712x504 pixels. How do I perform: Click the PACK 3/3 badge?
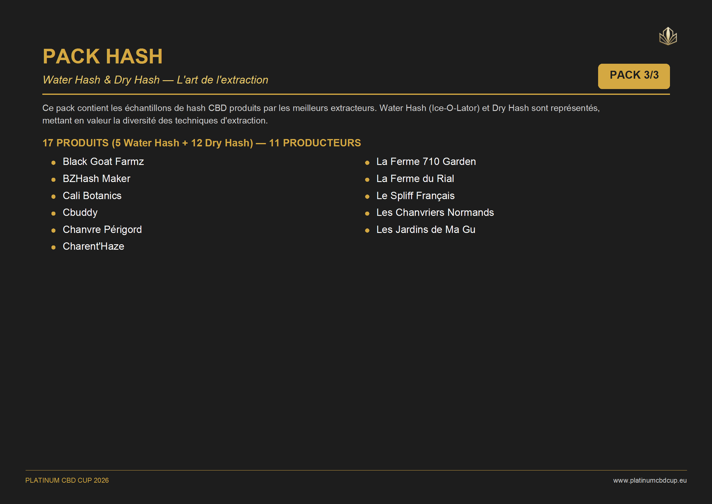click(634, 76)
